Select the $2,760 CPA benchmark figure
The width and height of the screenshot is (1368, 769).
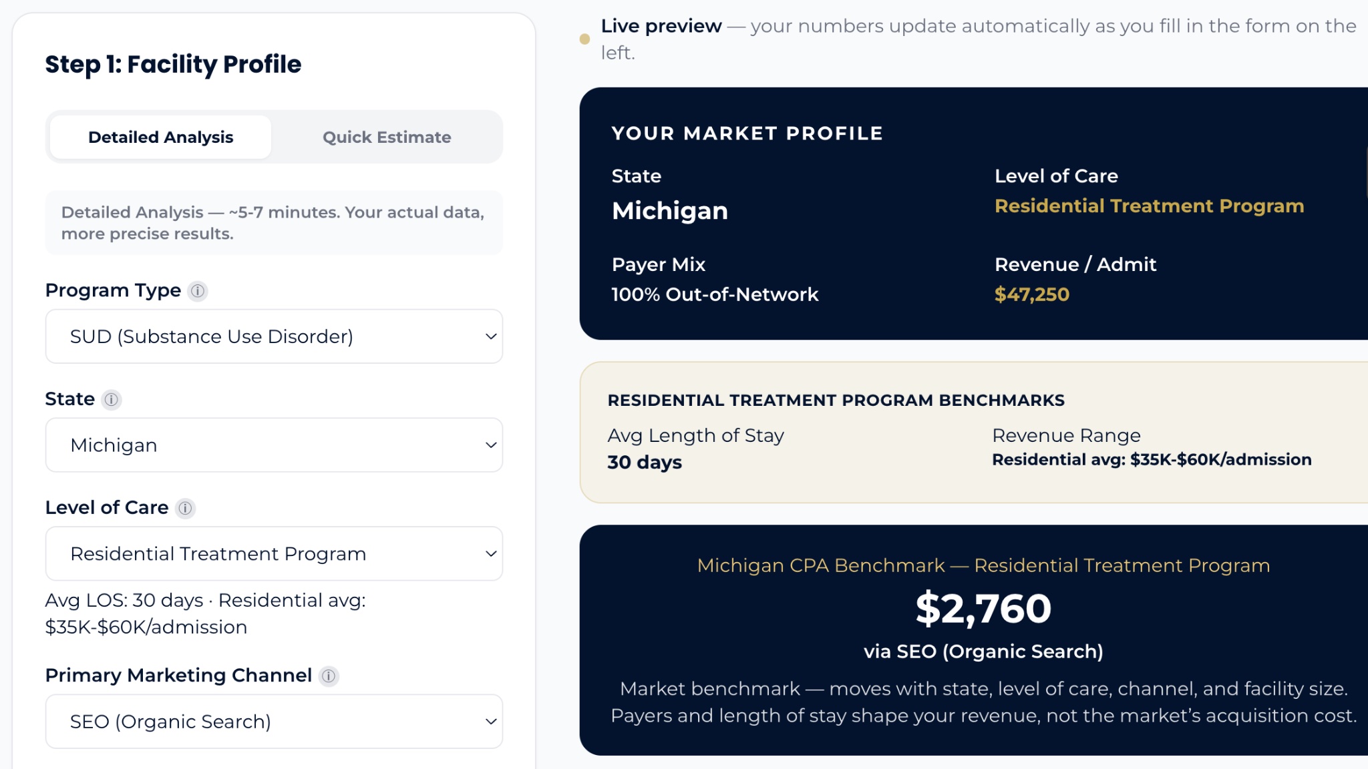pos(983,609)
